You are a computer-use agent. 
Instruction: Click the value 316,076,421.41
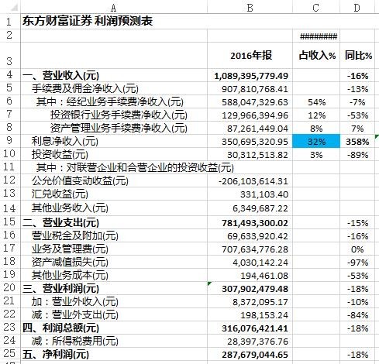point(250,328)
